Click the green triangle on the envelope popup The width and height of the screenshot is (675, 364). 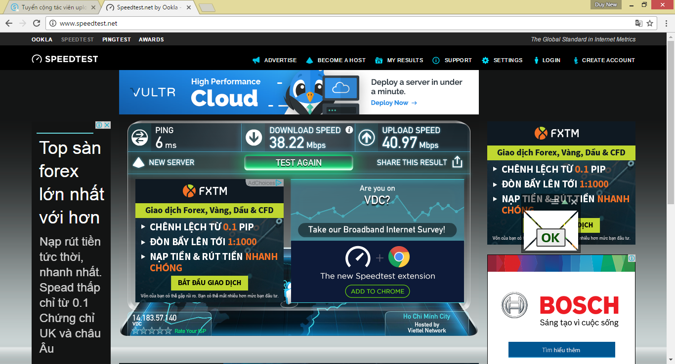tap(564, 201)
